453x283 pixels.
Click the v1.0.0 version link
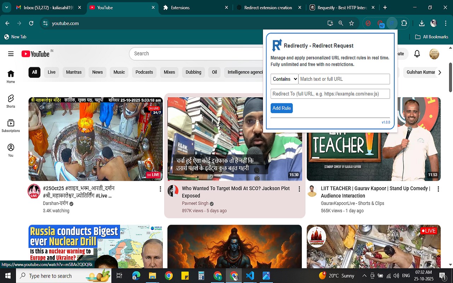click(386, 122)
